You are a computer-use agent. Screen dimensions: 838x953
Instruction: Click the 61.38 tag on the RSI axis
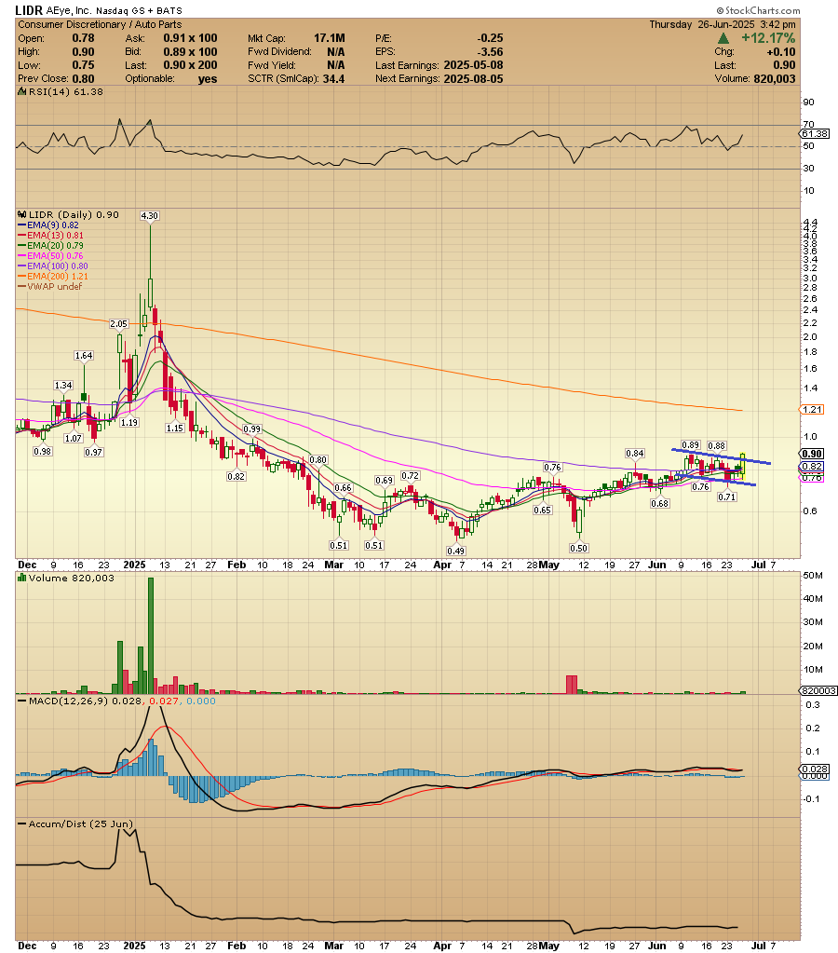tap(815, 134)
